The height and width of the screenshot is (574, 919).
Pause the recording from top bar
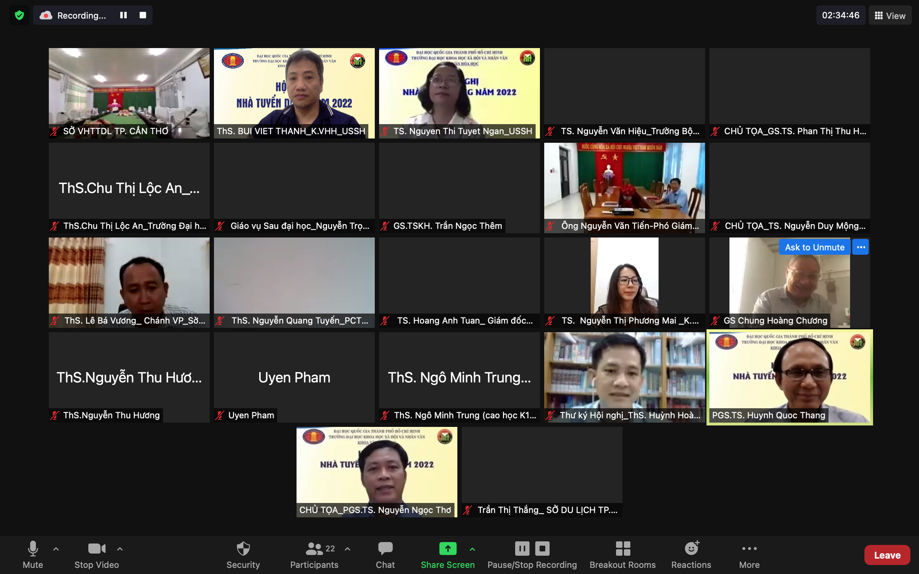[x=123, y=15]
